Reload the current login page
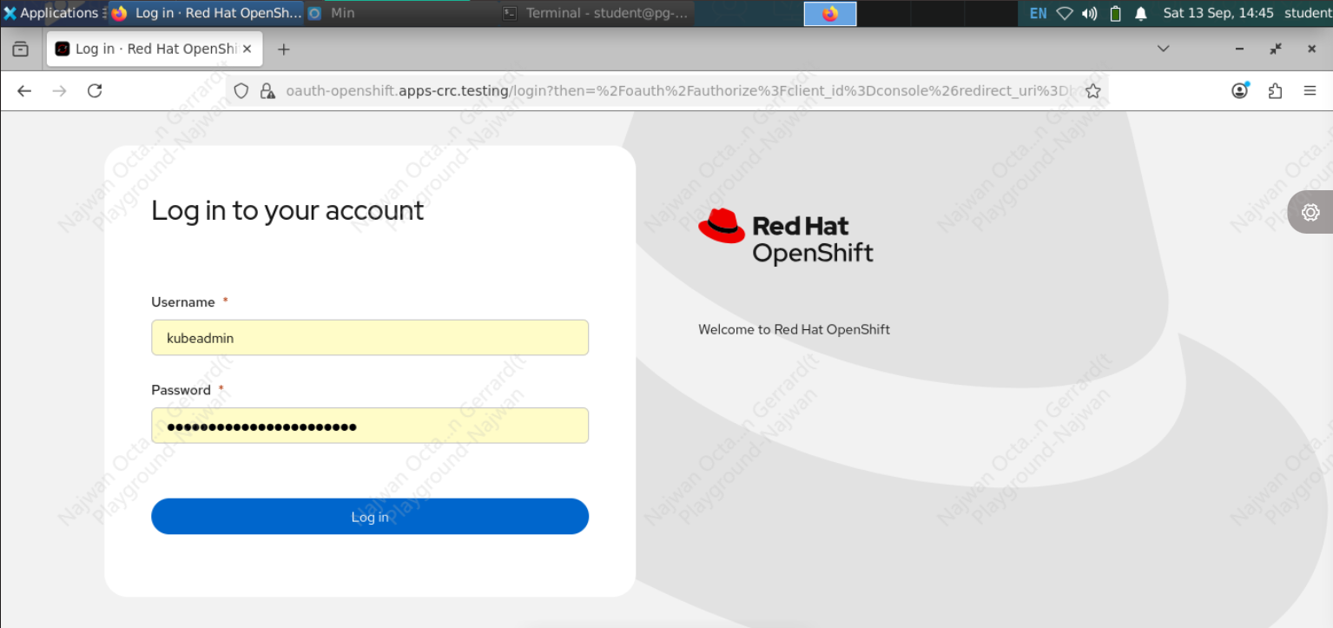Image resolution: width=1333 pixels, height=628 pixels. tap(95, 91)
